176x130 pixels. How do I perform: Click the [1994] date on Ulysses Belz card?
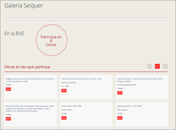tap(120, 114)
